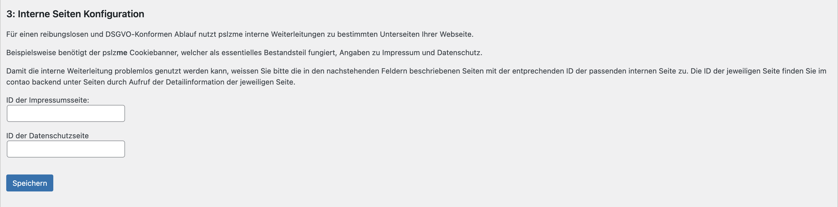
Task: Click the bold "pslzme" before Cookiebanner
Action: coord(115,53)
